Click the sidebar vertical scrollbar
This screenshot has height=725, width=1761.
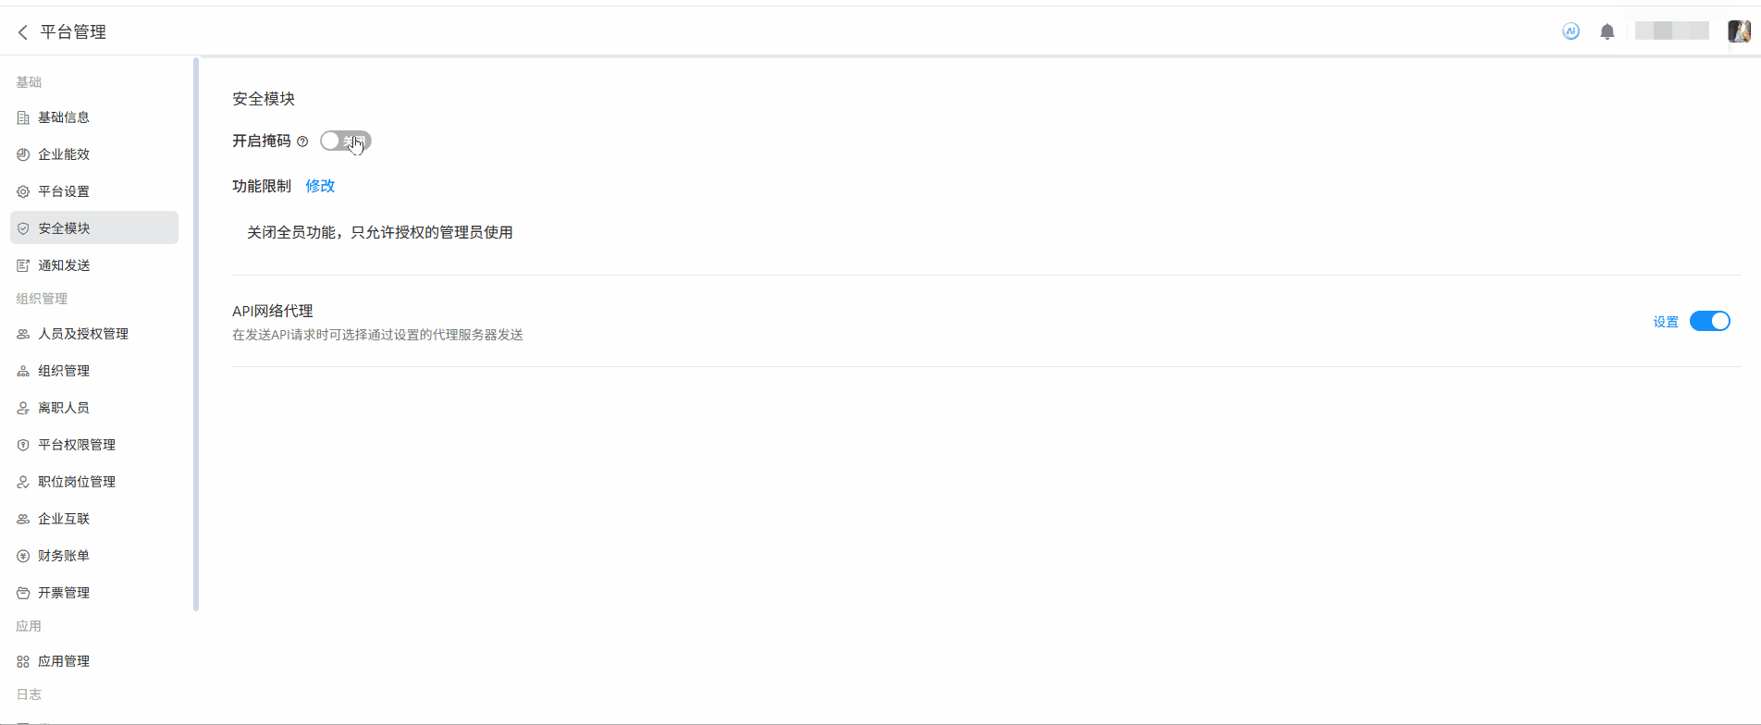[195, 333]
